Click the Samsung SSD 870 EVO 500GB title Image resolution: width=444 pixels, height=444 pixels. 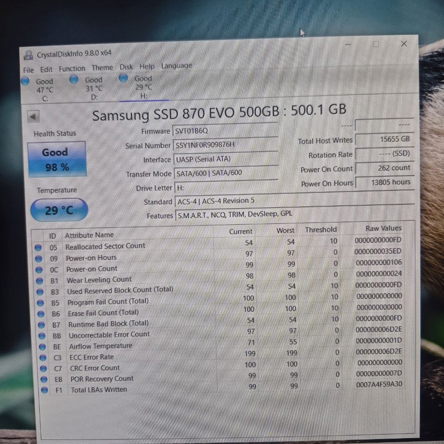click(x=219, y=113)
